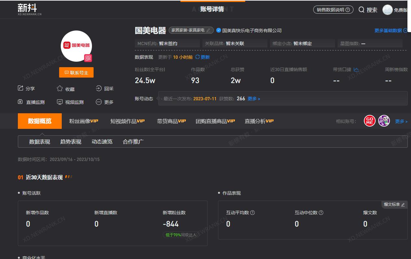Click the MCN机构 暂未签约 field
The height and width of the screenshot is (259, 411).
click(167, 43)
